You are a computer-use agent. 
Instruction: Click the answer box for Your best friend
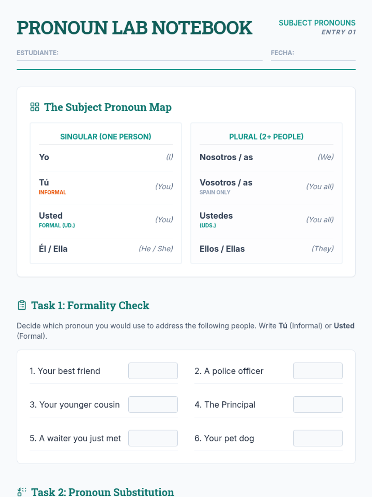[x=153, y=371]
